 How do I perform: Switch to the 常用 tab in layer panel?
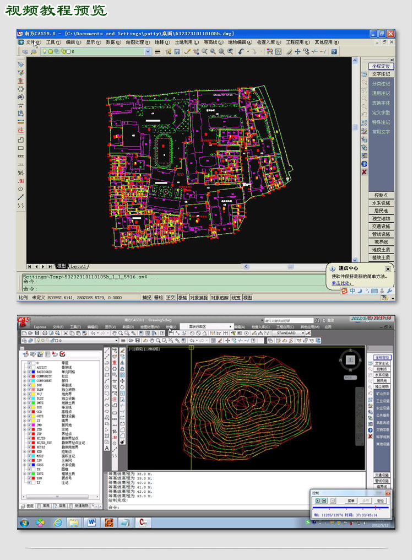45,506
